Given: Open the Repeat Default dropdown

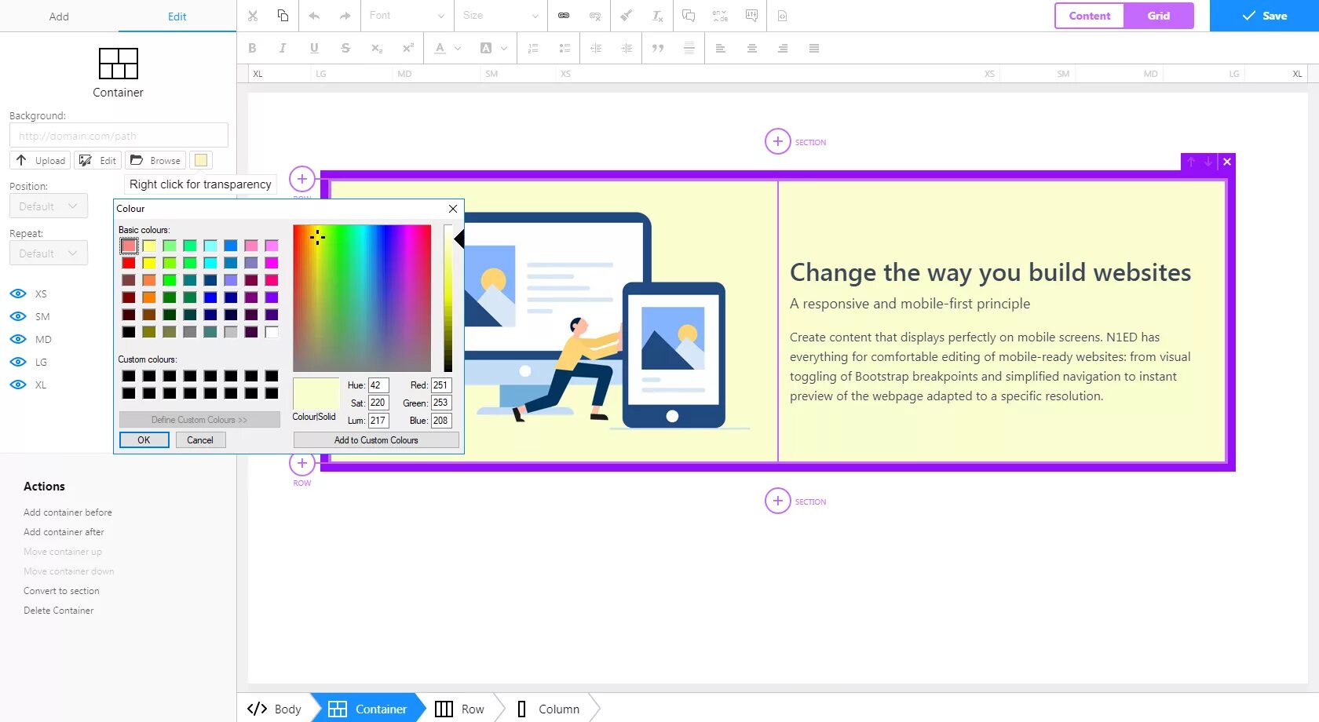Looking at the screenshot, I should coord(49,253).
